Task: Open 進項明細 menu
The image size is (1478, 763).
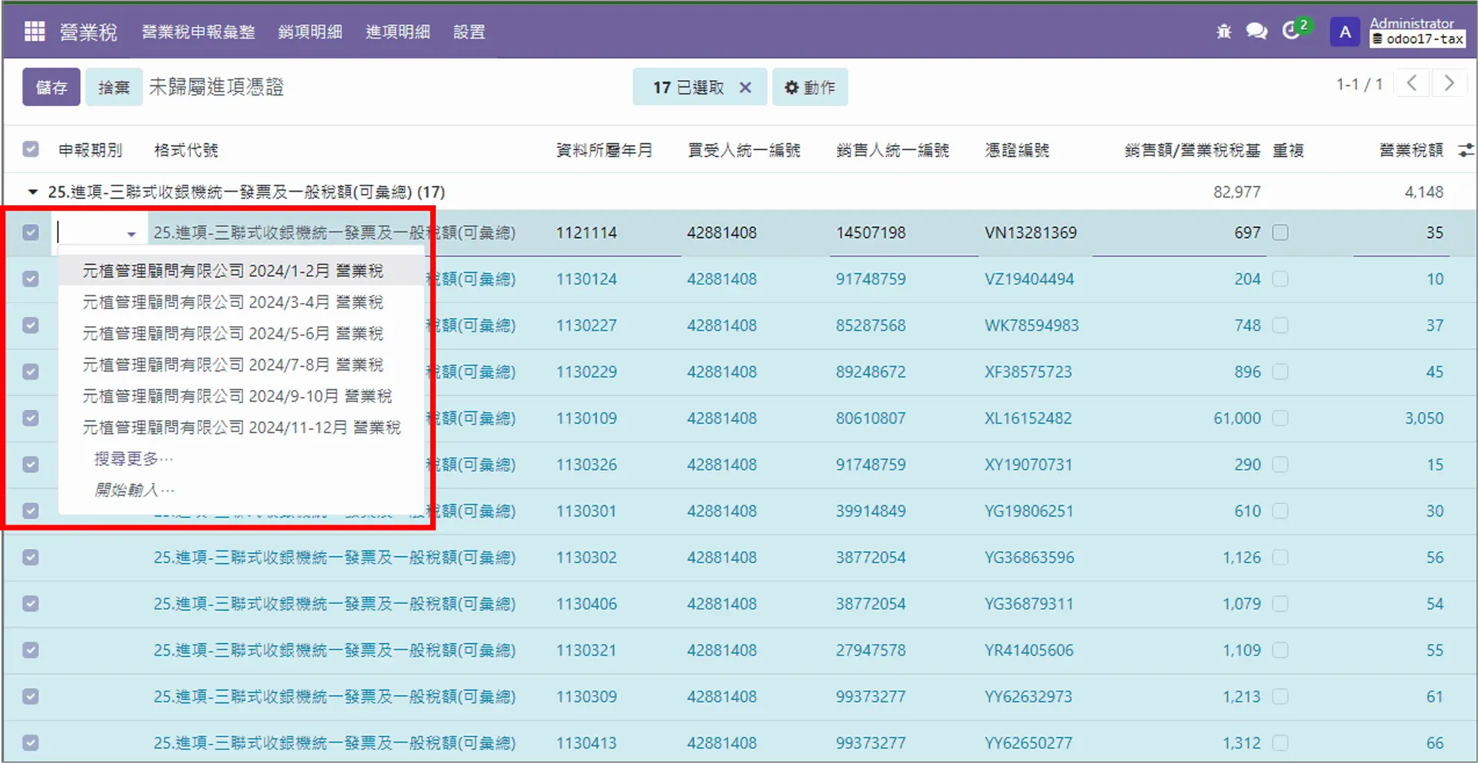Action: pyautogui.click(x=398, y=32)
